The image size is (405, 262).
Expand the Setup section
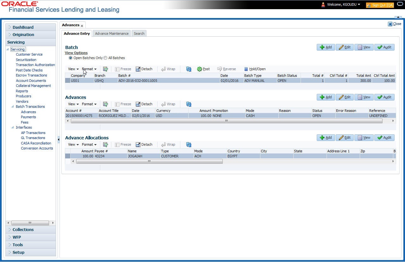click(31, 252)
